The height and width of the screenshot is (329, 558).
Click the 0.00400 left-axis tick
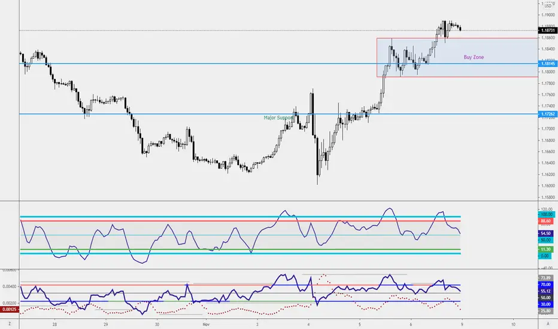(x=10, y=287)
